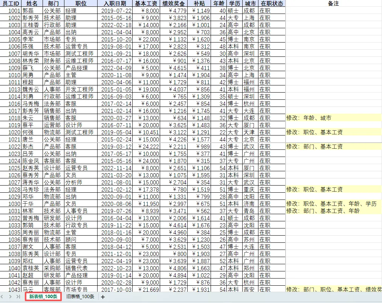Select the name cell 薛飞
The height and width of the screenshot is (303, 382).
32,68
